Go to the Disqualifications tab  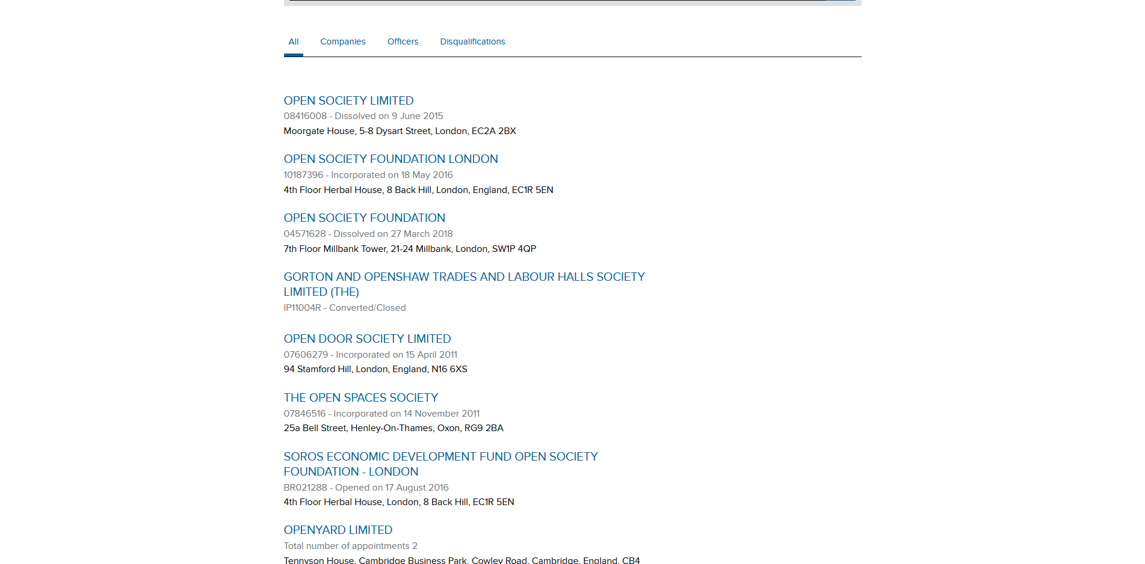pos(472,41)
